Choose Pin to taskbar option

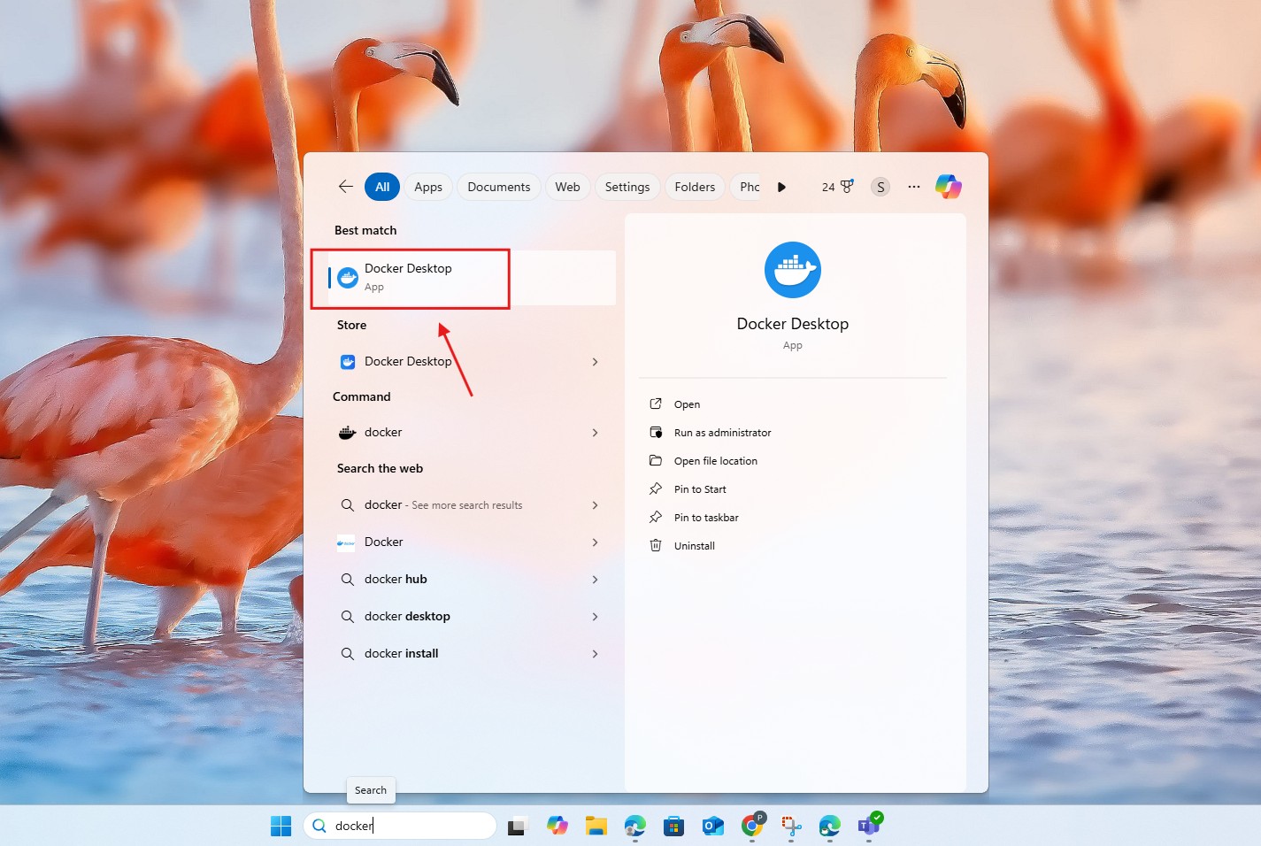[x=705, y=518]
